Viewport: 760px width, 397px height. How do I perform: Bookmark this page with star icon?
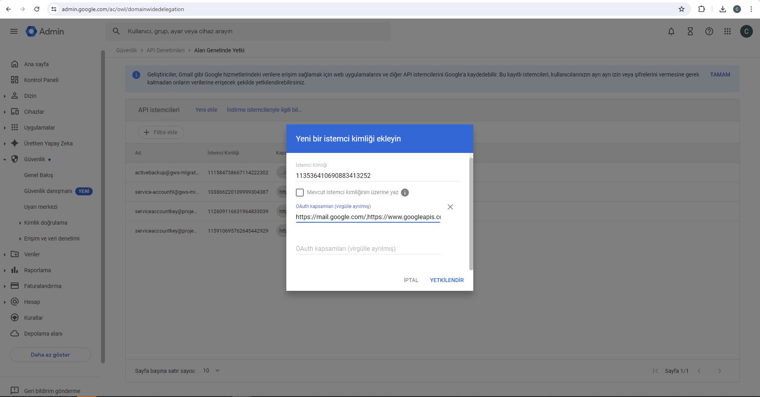pos(681,9)
